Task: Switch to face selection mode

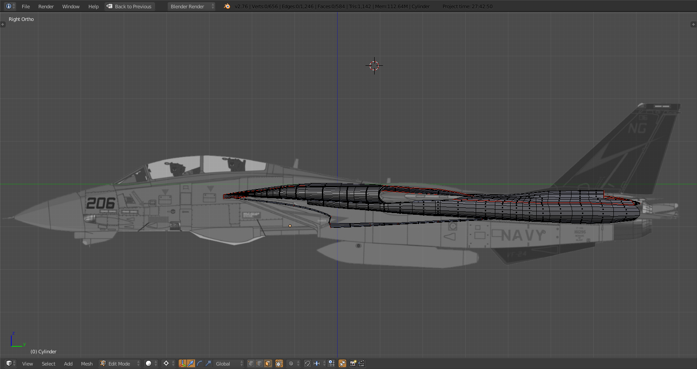Action: click(x=268, y=363)
